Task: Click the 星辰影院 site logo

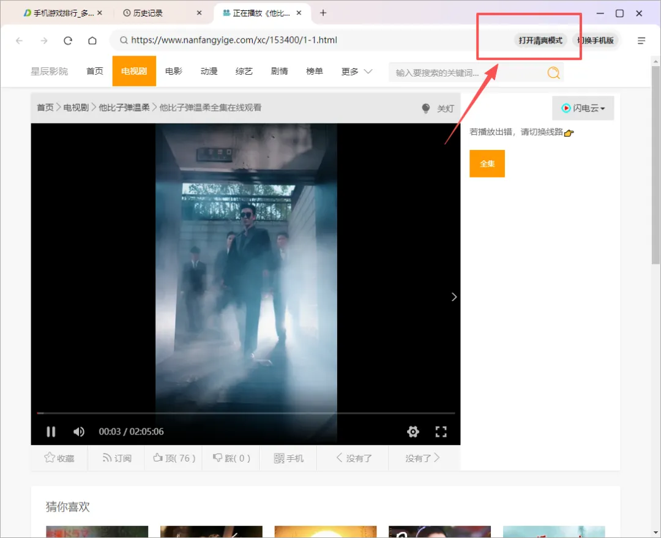Action: pyautogui.click(x=50, y=71)
